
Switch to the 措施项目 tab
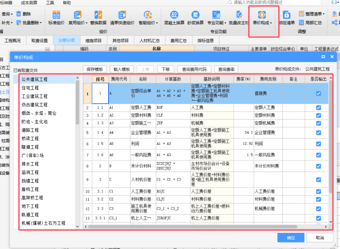[93, 41]
